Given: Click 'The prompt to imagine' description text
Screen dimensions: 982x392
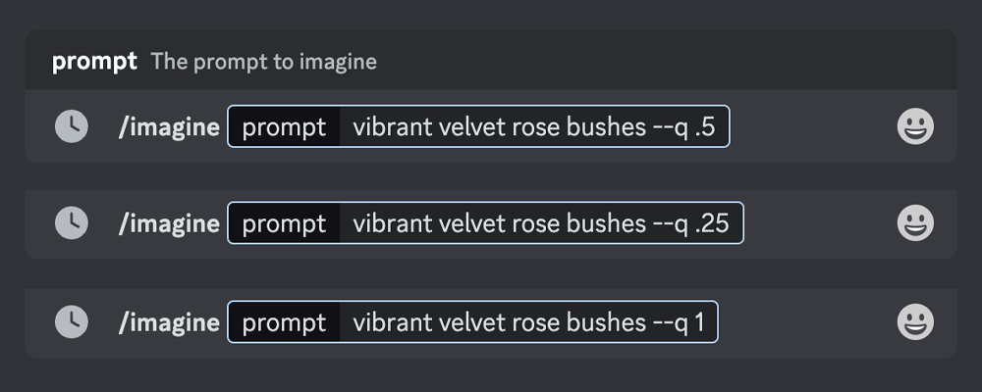Looking at the screenshot, I should pyautogui.click(x=263, y=62).
